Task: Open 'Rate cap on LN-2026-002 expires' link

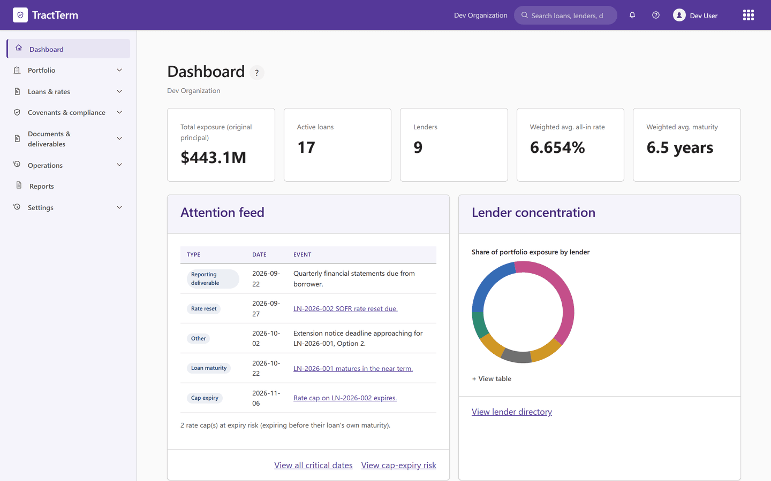Action: tap(345, 398)
